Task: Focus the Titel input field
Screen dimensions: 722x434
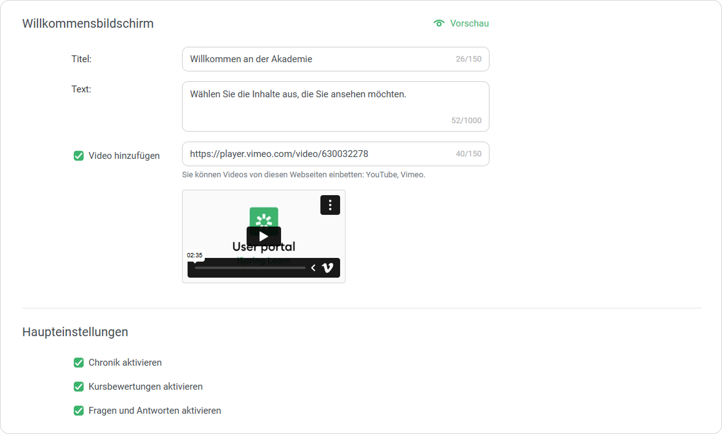Action: 320,59
